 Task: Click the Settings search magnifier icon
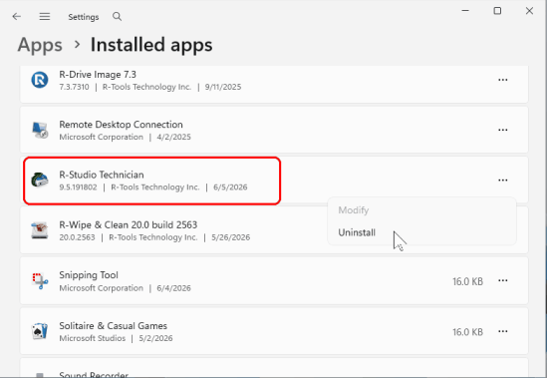[118, 16]
